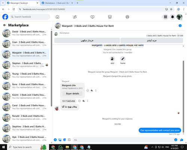Open the Facebook menu grid icon

tap(165, 17)
